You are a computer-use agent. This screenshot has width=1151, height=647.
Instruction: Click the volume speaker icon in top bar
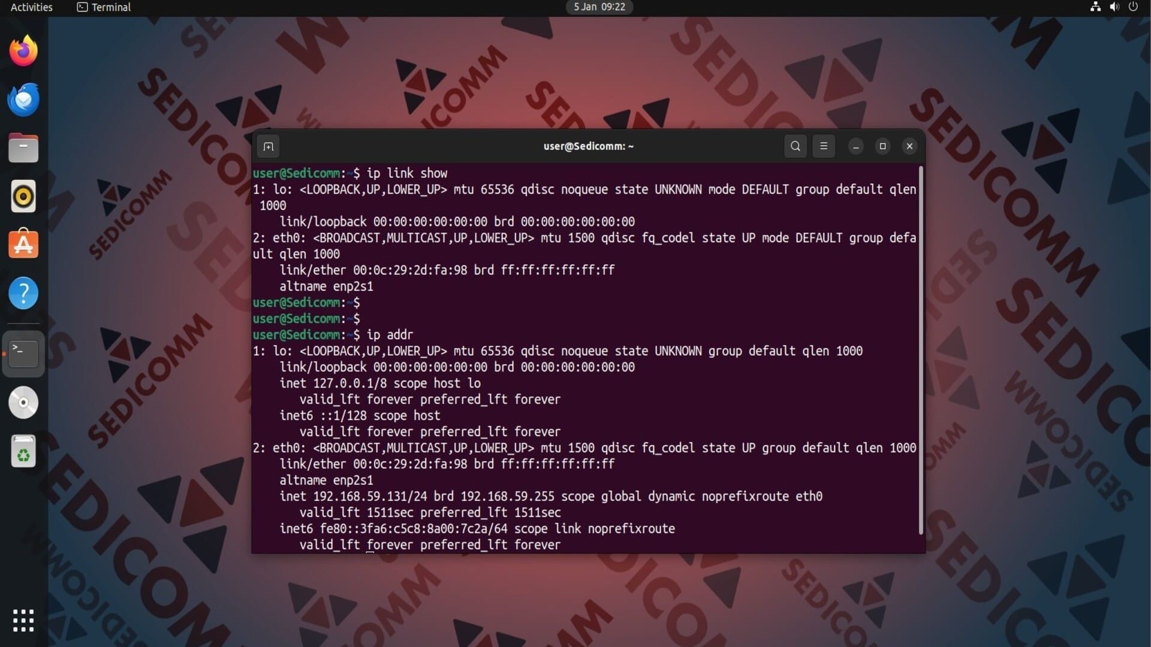1114,7
